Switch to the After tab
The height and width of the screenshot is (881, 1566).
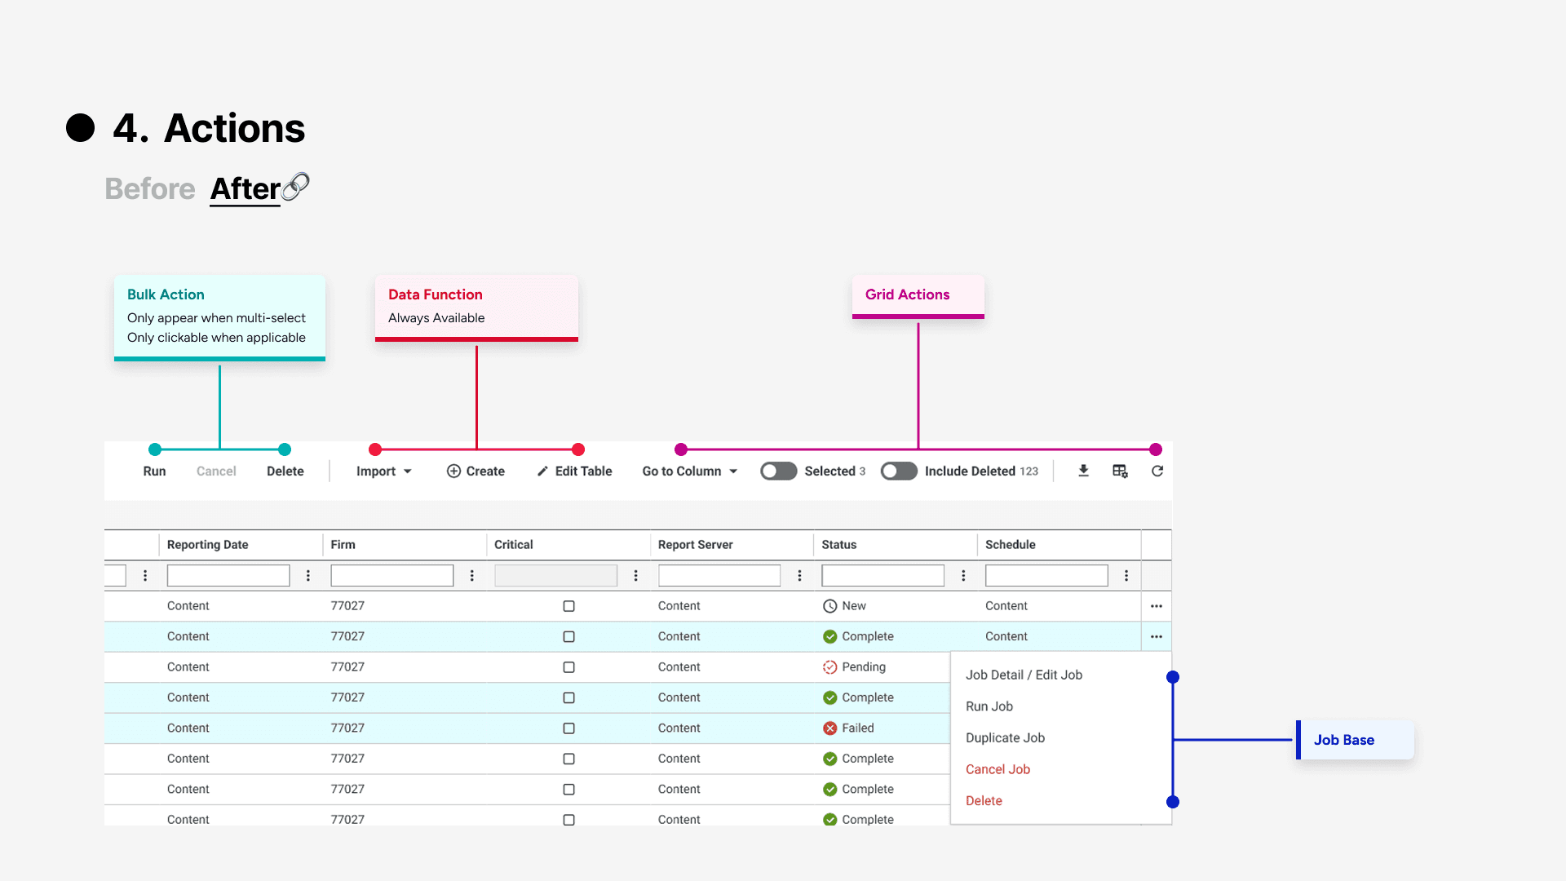tap(246, 188)
